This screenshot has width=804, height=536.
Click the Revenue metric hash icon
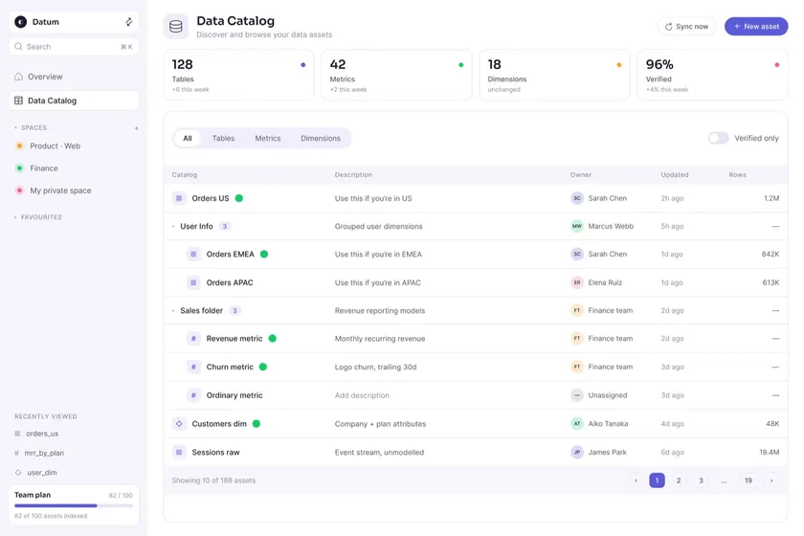coord(193,339)
